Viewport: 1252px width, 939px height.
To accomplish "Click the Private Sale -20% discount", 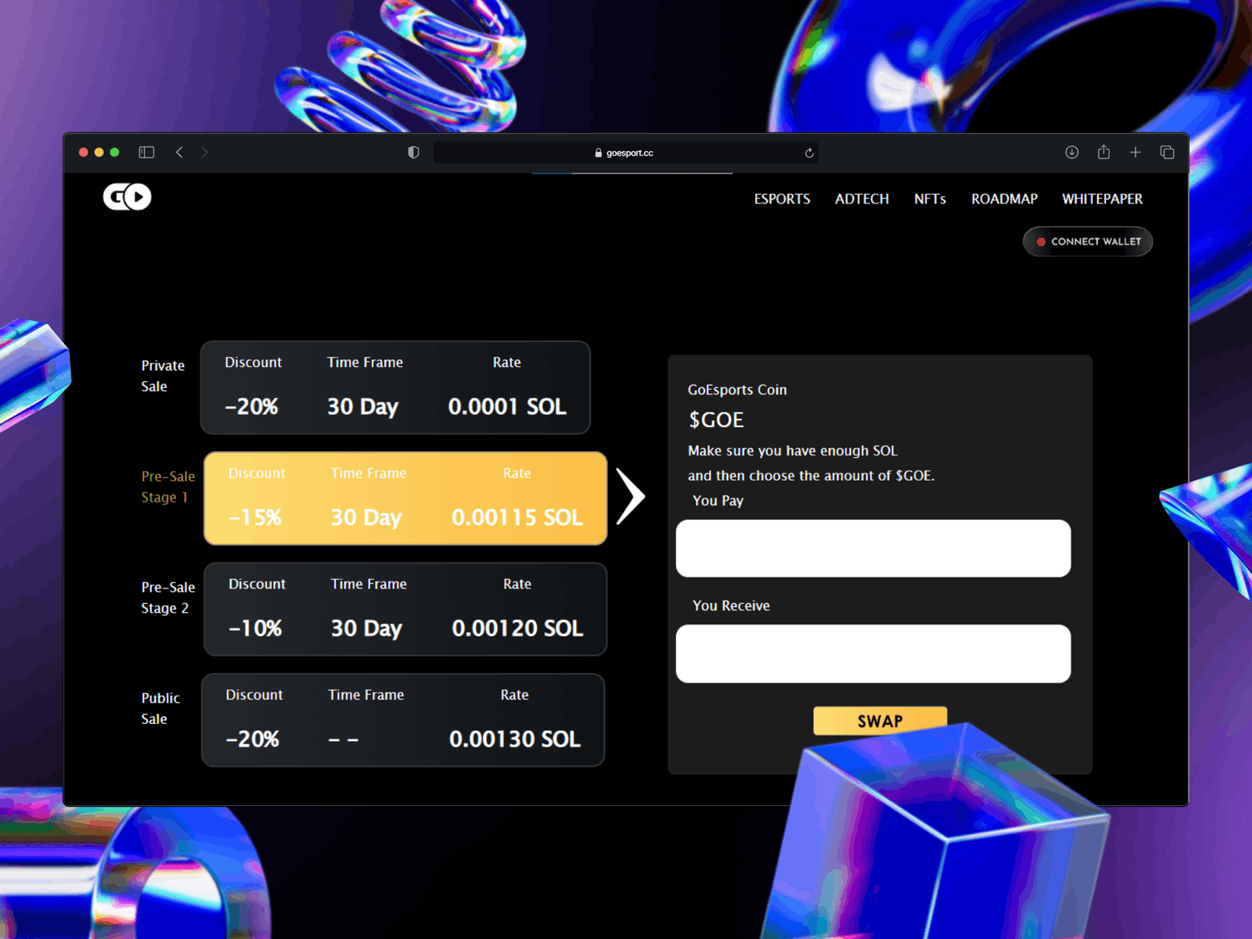I will point(251,407).
